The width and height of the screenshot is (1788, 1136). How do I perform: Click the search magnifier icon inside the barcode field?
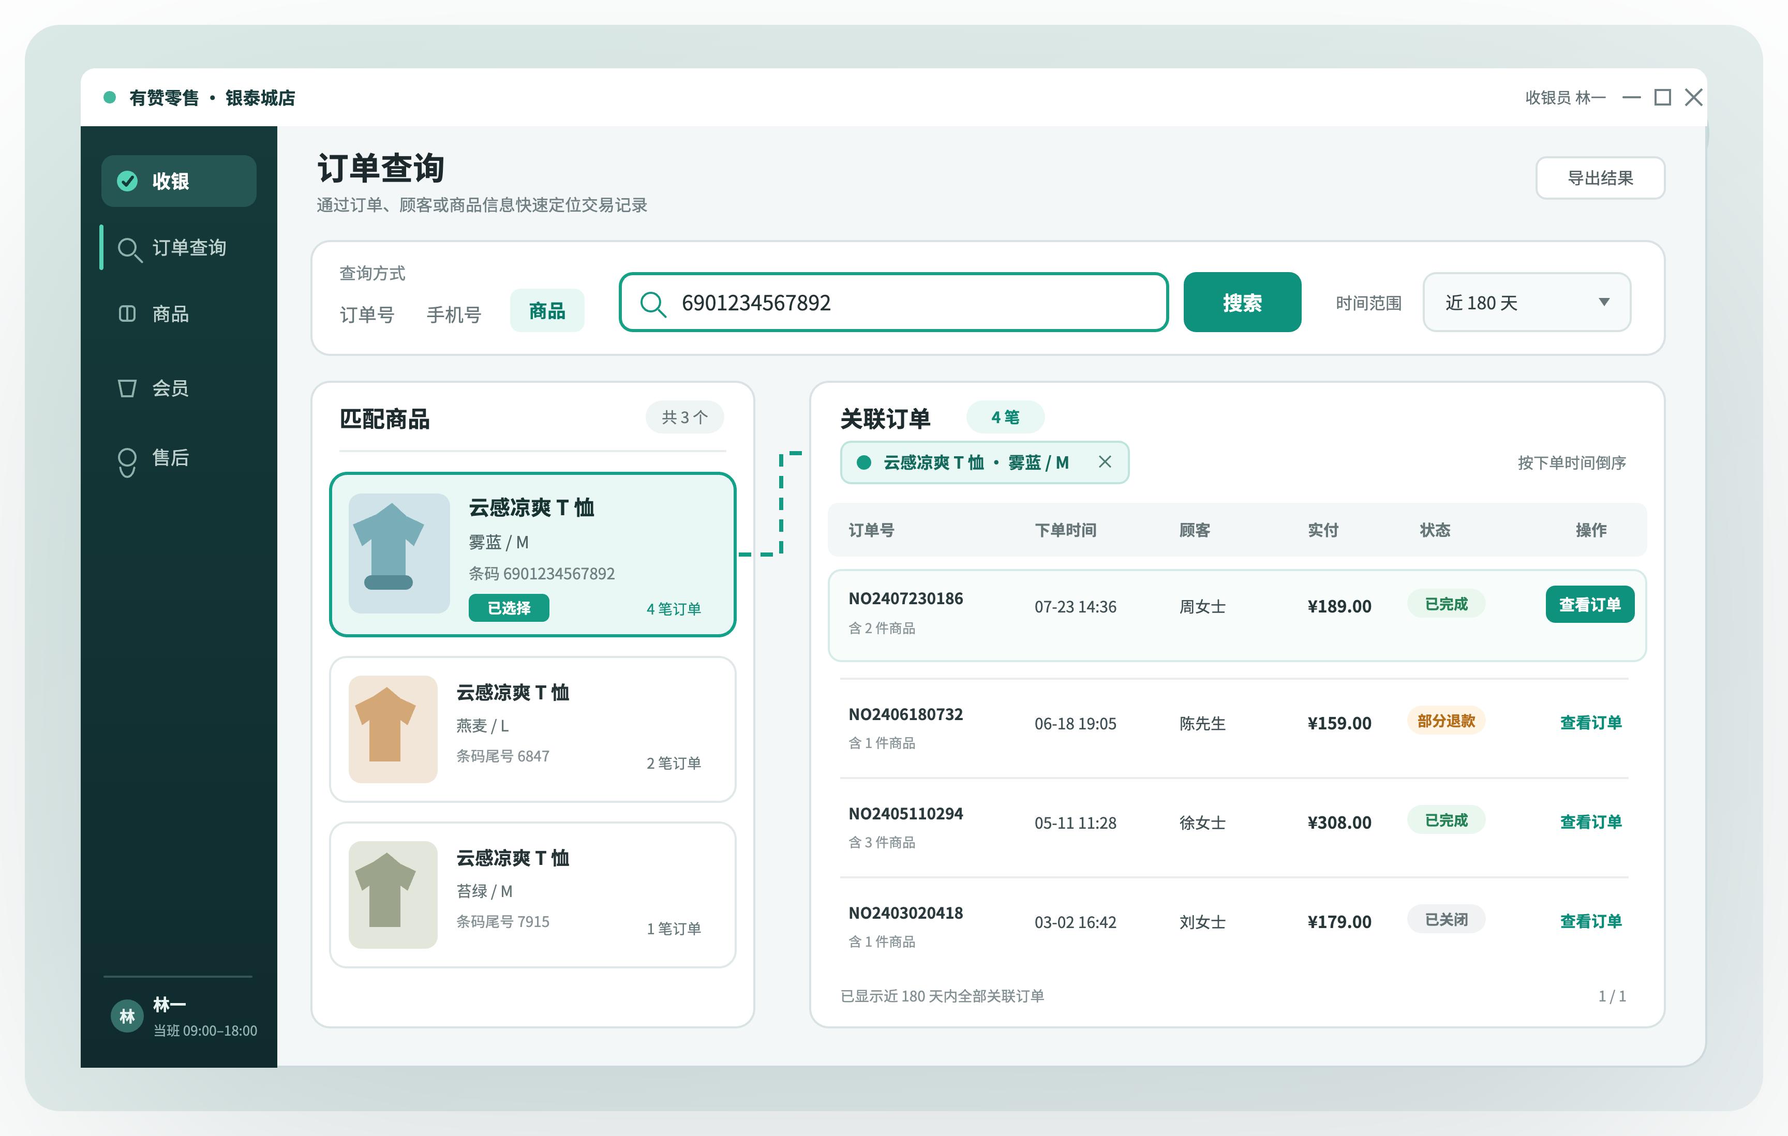click(653, 303)
